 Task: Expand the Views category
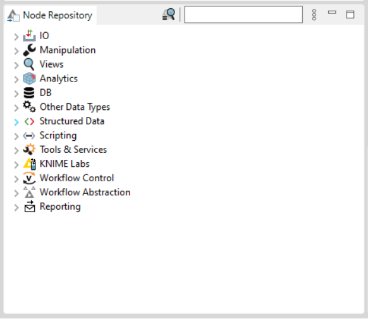pos(16,65)
